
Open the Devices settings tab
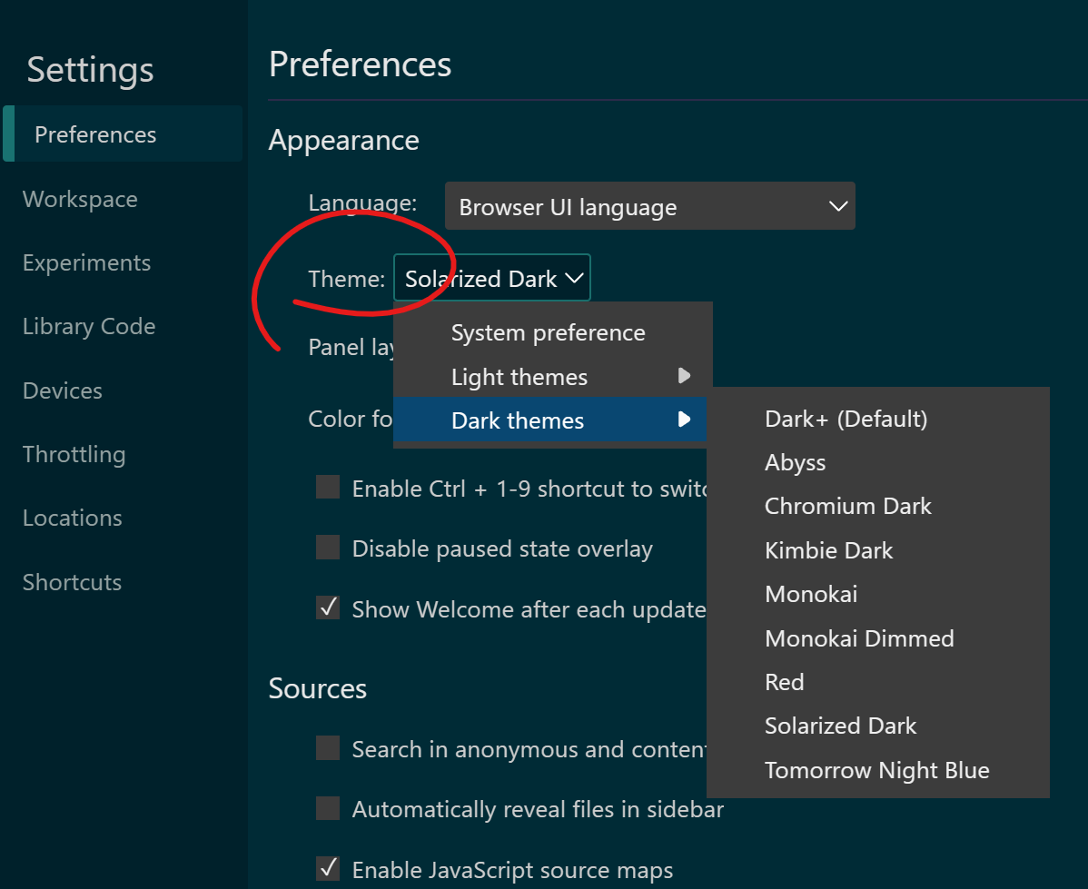pyautogui.click(x=63, y=390)
